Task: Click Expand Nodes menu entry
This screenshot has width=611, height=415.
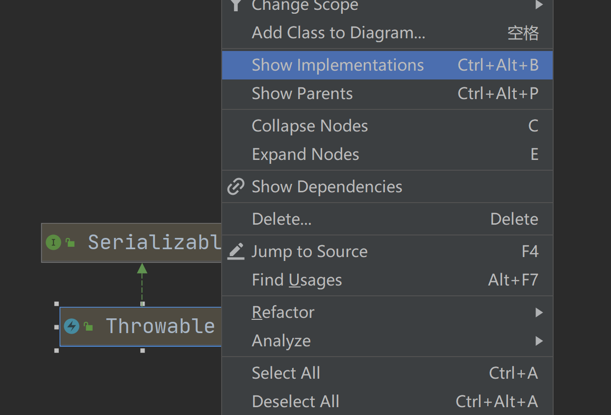Action: (x=305, y=154)
